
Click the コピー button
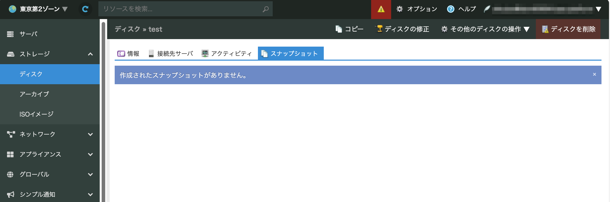pyautogui.click(x=349, y=29)
